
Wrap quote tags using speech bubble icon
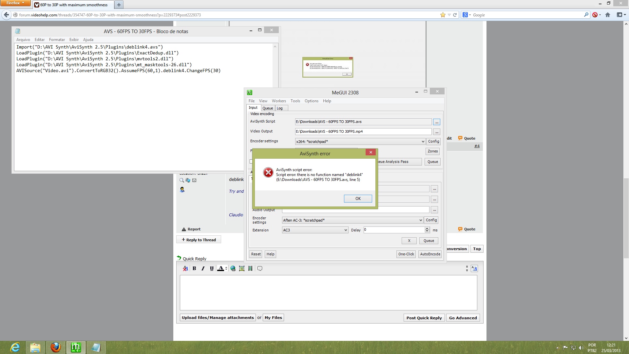coord(260,268)
